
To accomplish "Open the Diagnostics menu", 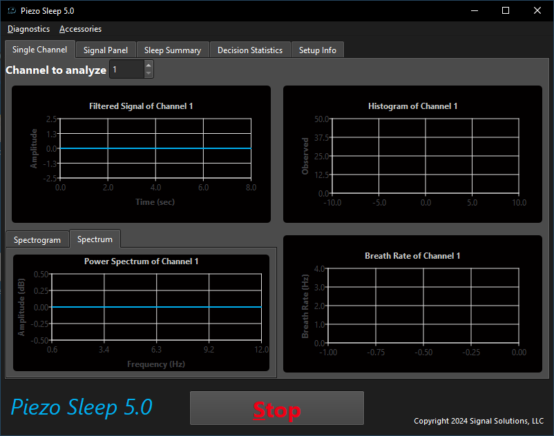I will [x=28, y=29].
